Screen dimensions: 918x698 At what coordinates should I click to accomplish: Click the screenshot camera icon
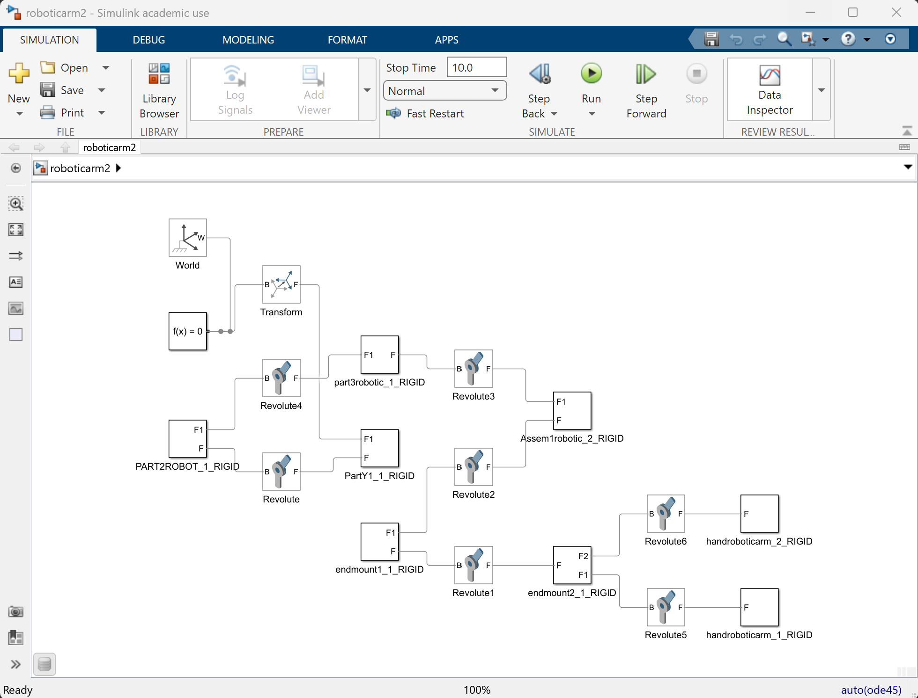pos(16,611)
